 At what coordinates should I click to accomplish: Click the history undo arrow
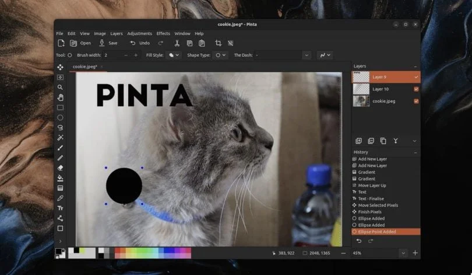coord(359,241)
